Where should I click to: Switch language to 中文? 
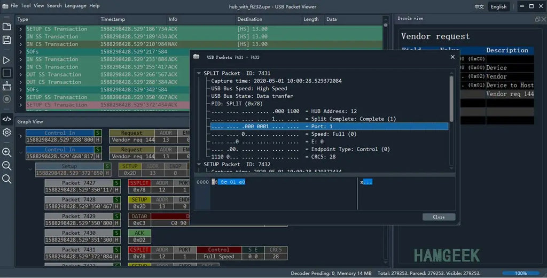point(479,6)
